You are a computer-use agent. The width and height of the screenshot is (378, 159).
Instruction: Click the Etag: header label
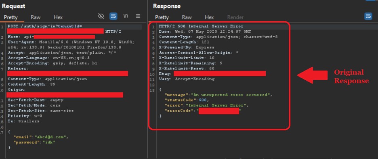165,74
